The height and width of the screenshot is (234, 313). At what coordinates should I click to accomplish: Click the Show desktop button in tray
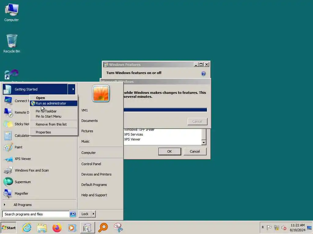[309, 228]
